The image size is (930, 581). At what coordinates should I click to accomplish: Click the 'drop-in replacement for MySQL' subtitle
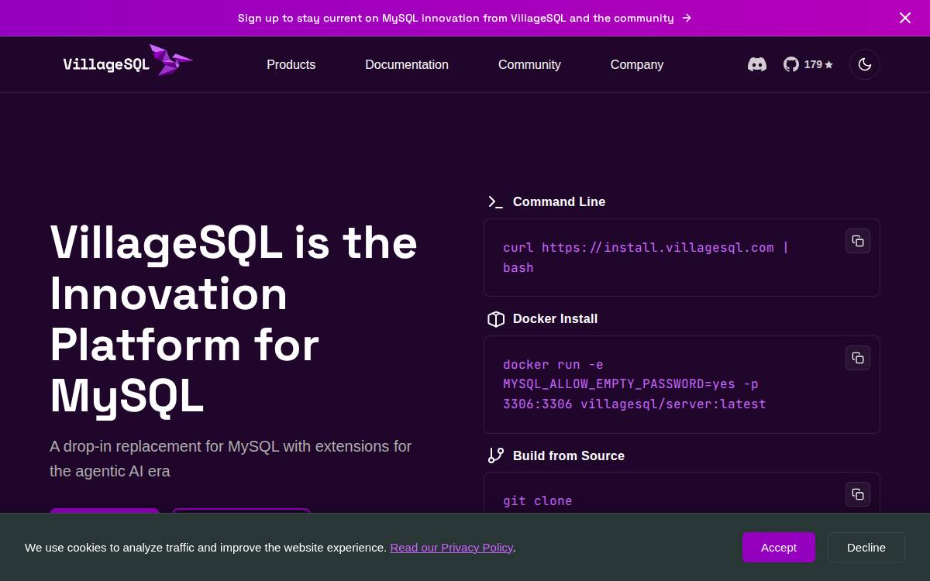231,459
